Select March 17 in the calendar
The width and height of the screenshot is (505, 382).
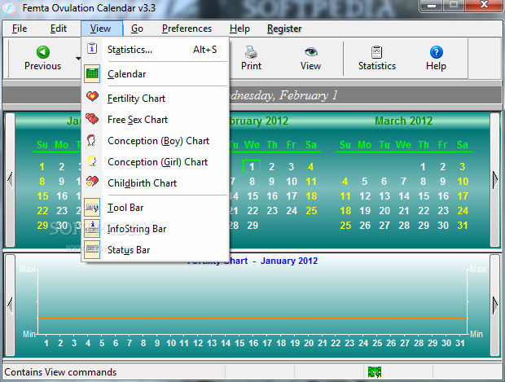(463, 195)
